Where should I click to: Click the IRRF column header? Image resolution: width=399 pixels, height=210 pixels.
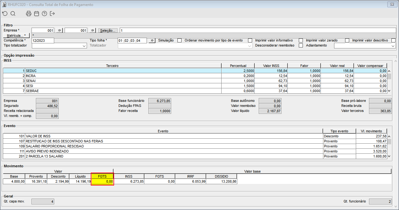(191, 176)
